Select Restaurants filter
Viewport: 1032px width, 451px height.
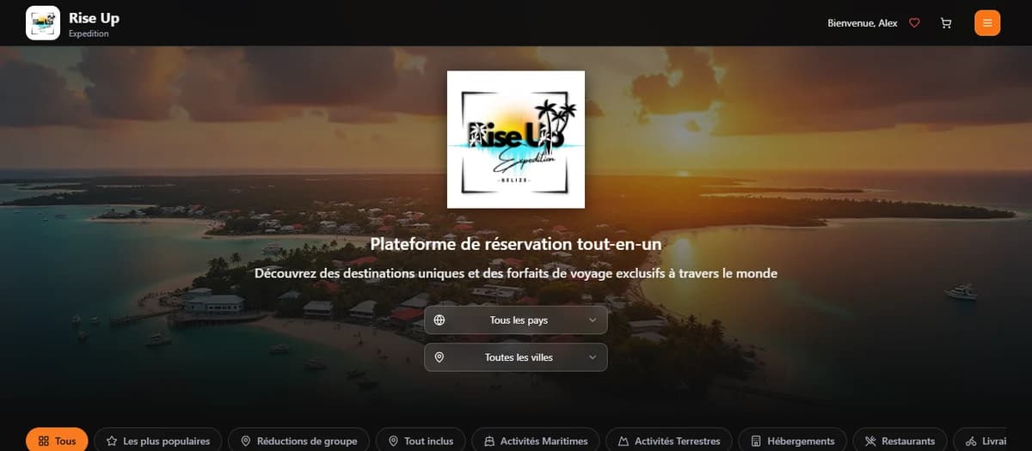tap(900, 441)
